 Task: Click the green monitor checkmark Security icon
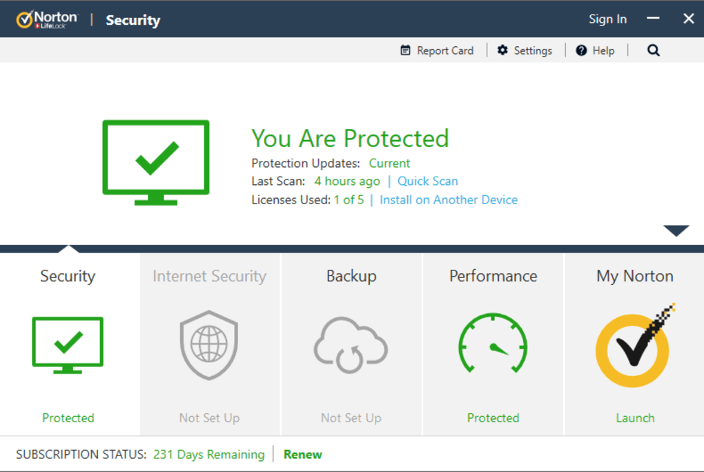coord(68,344)
